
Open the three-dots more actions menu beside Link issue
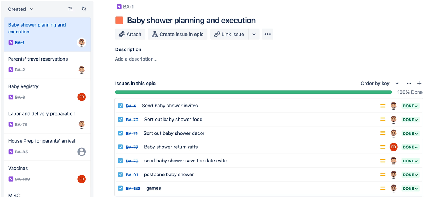tap(267, 34)
